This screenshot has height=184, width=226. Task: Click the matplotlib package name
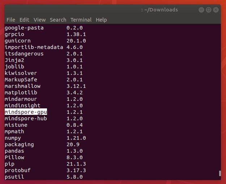21,93
